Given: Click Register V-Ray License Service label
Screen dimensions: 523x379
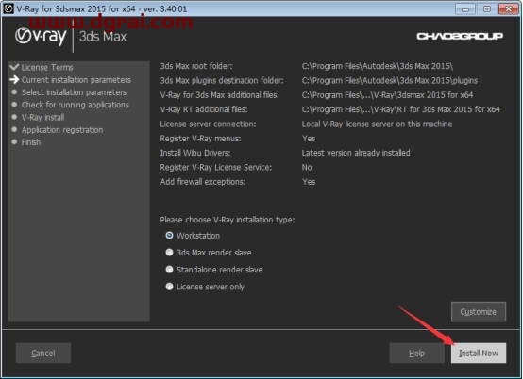Looking at the screenshot, I should (x=216, y=167).
